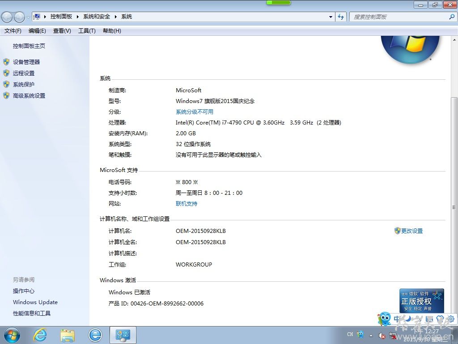Launch the blue e browser on taskbar
458x344 pixels.
click(x=95, y=335)
